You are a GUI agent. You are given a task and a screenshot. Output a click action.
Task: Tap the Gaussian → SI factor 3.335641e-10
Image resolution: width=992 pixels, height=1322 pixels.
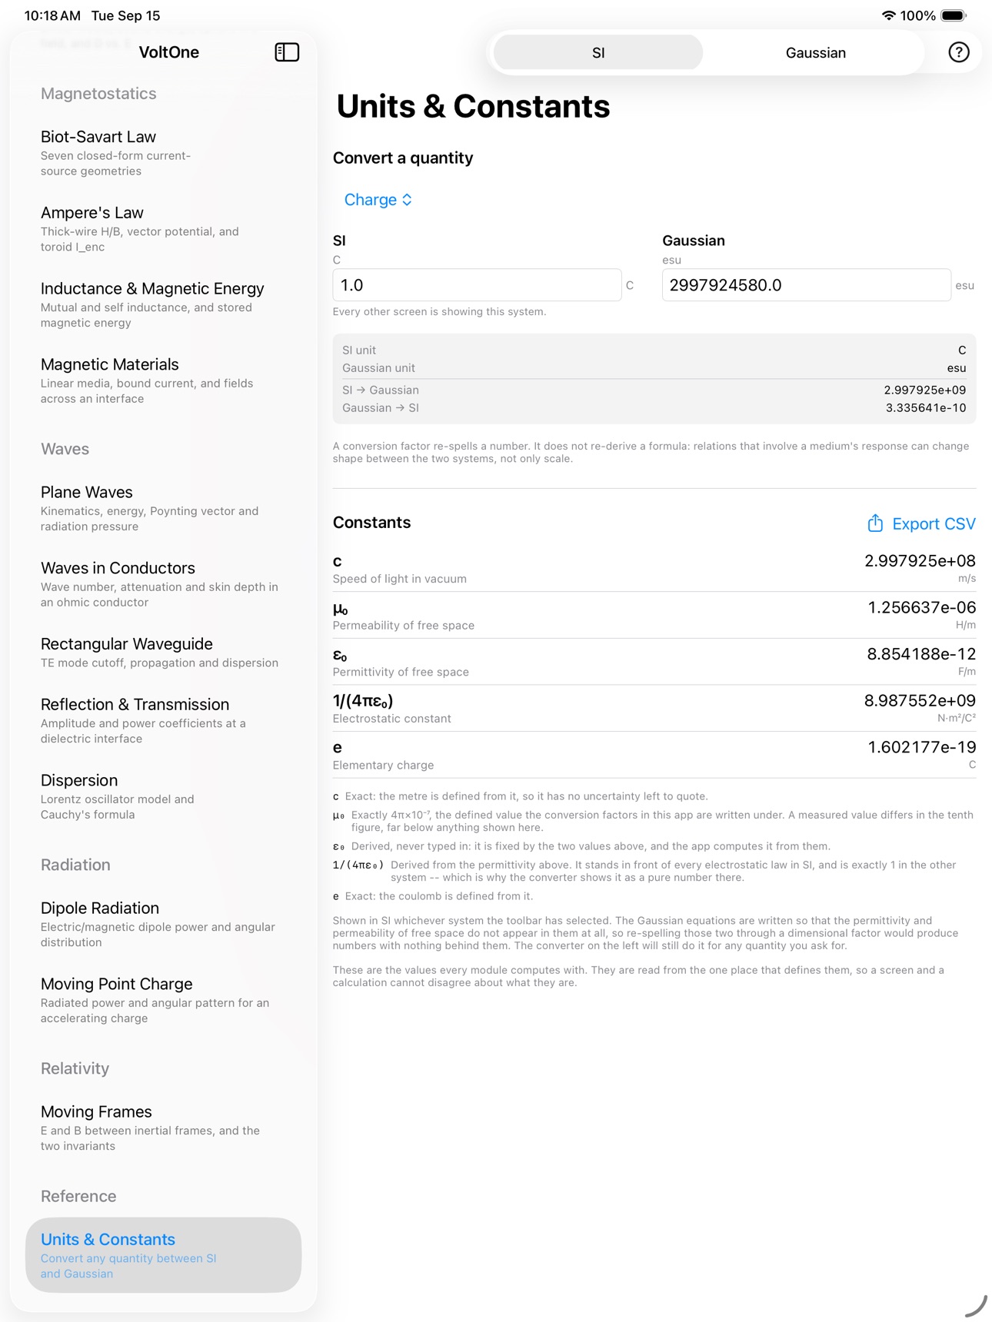925,408
